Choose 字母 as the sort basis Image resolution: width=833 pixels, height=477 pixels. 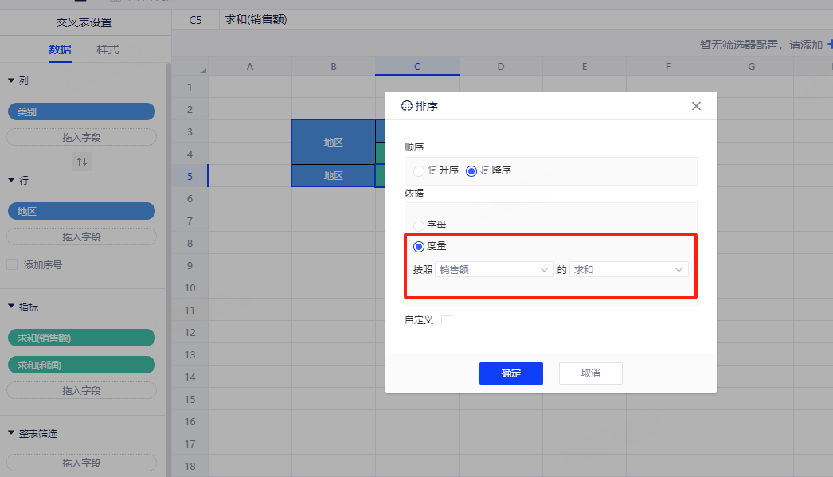[x=419, y=225]
